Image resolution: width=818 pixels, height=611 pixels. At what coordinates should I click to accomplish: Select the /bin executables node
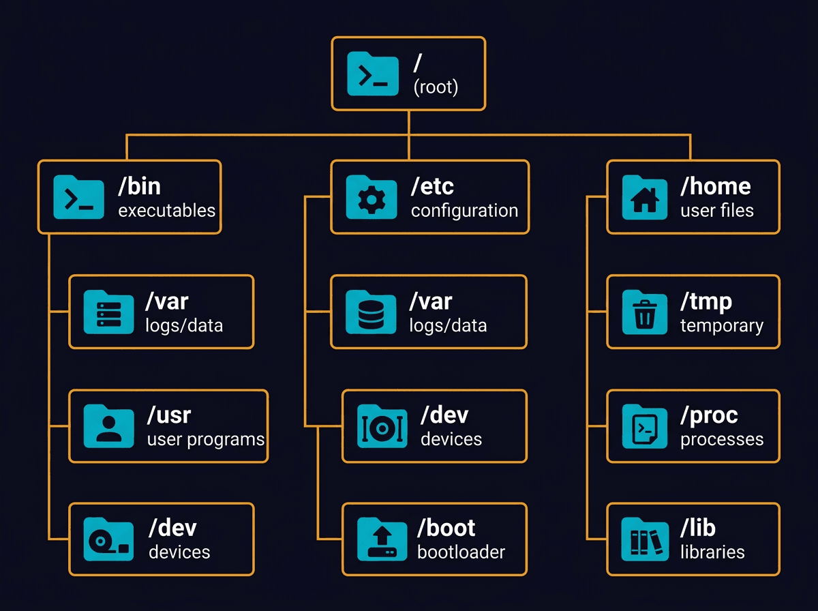pos(130,197)
